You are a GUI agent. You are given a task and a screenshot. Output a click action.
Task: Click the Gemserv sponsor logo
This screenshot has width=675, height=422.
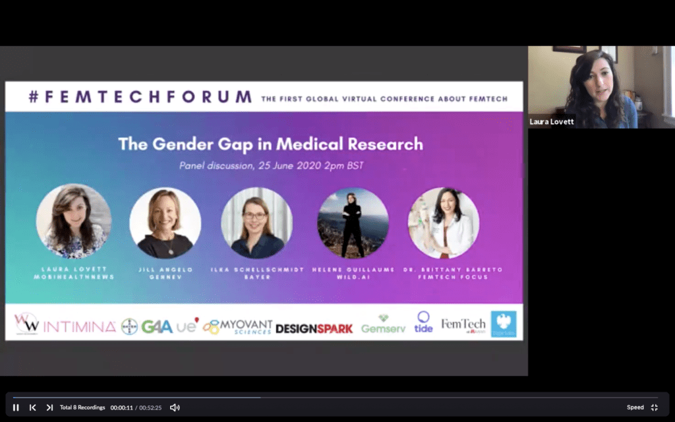[383, 324]
